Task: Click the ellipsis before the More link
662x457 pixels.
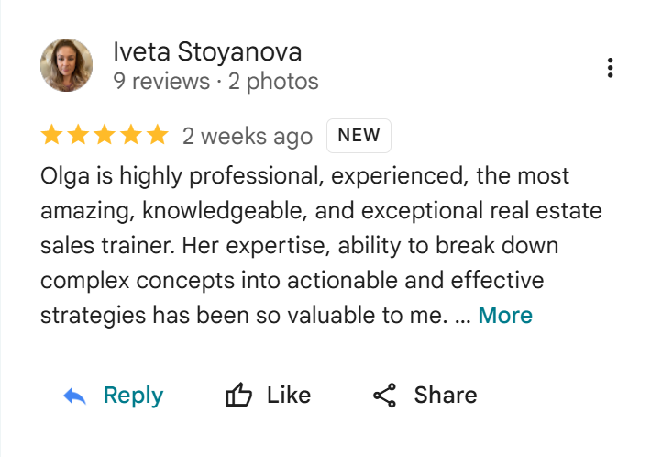Action: [x=463, y=317]
